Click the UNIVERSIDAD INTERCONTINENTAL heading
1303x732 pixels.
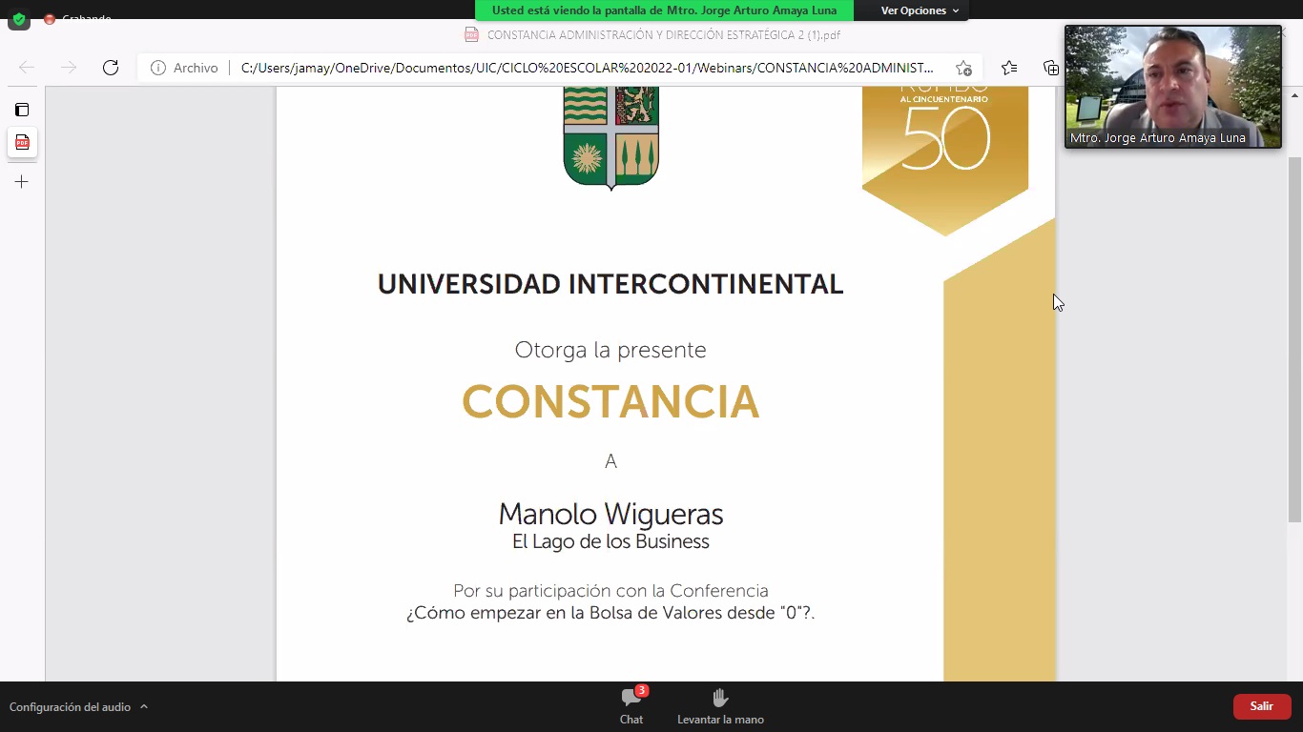(610, 284)
